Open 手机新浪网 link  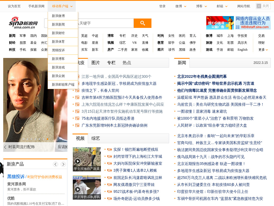click(x=36, y=6)
